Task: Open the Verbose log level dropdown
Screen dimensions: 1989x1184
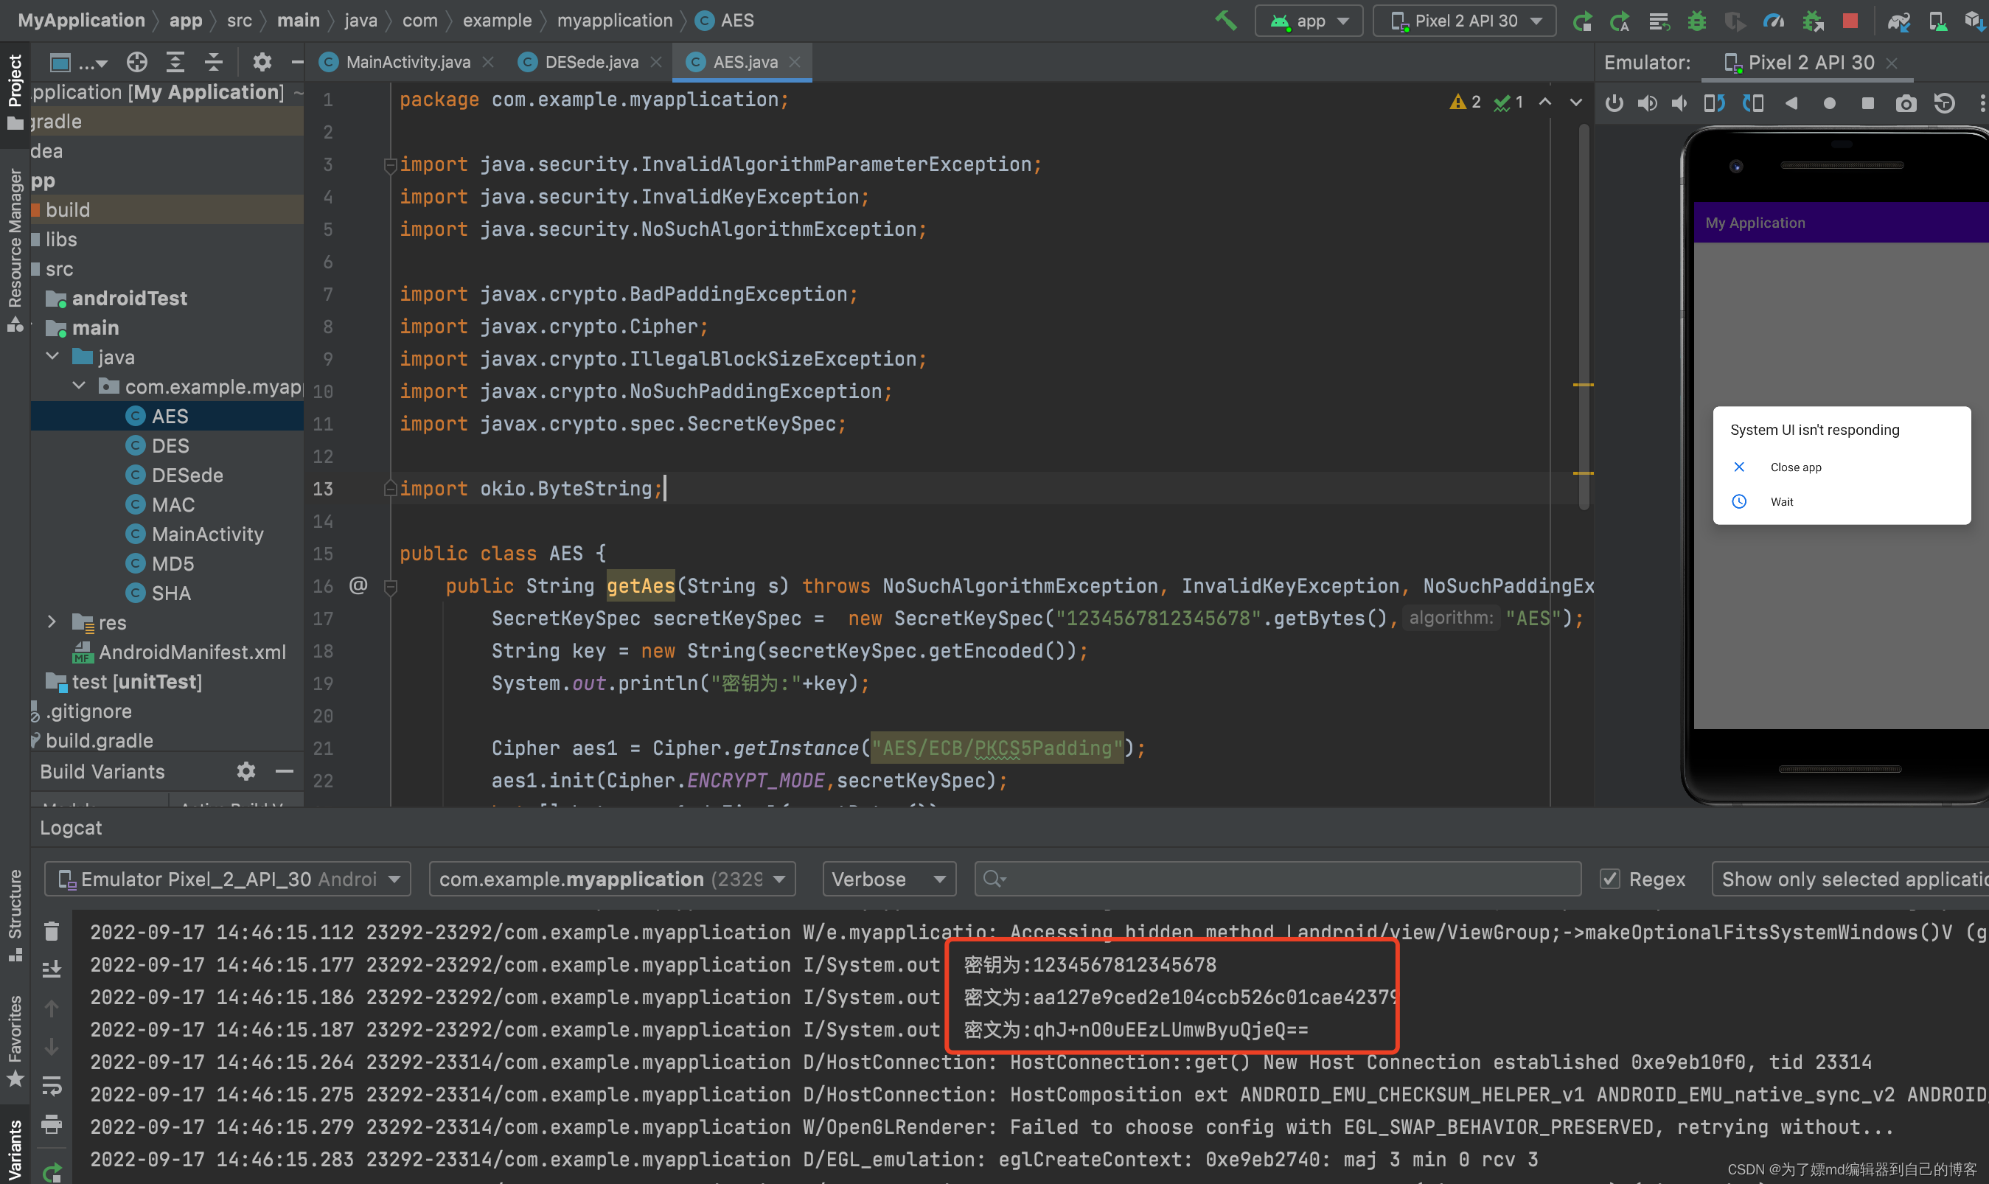Action: tap(889, 879)
